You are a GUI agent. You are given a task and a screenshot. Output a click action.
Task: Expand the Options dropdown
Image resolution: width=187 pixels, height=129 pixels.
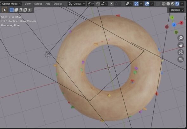pos(177,10)
